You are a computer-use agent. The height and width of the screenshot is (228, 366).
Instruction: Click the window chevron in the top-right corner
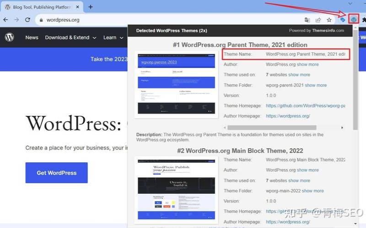[350, 4]
